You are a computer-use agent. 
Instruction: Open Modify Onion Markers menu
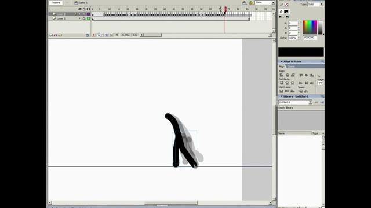click(x=111, y=35)
